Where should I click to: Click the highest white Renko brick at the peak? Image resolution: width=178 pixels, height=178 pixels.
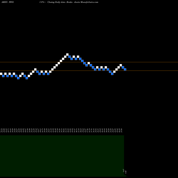click(x=67, y=54)
